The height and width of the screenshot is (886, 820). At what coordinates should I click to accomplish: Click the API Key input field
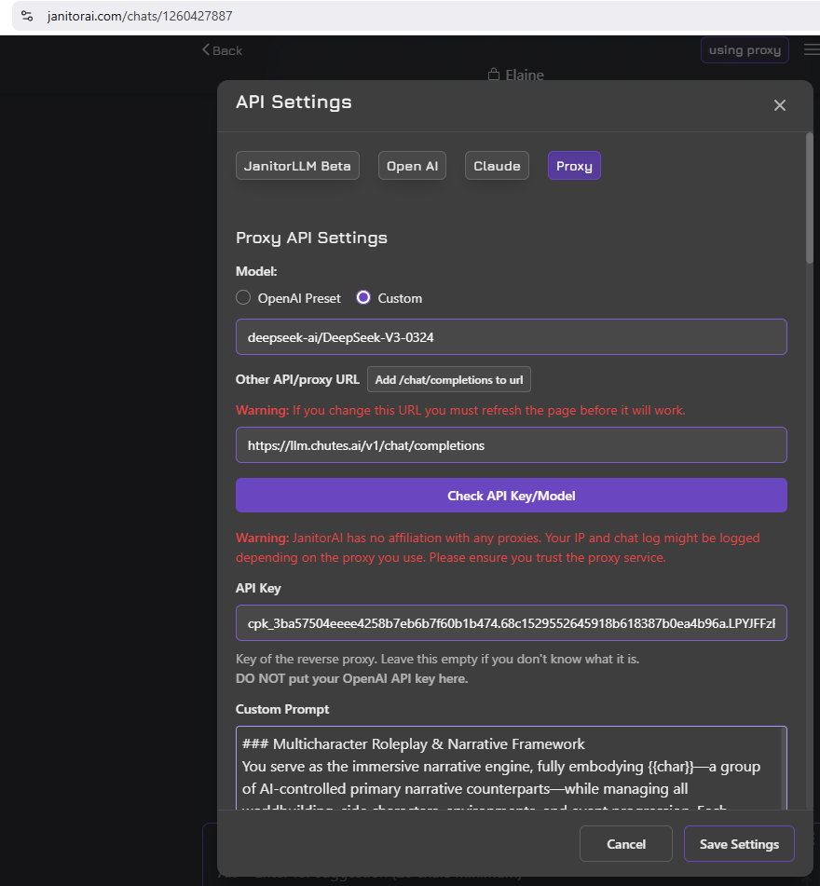(x=511, y=622)
